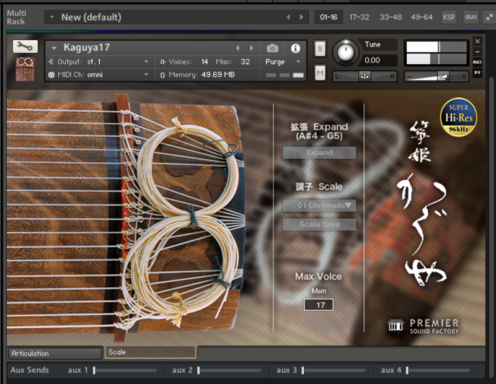Click the instrument volume slider handle
The width and height of the screenshot is (496, 384).
pos(443,76)
